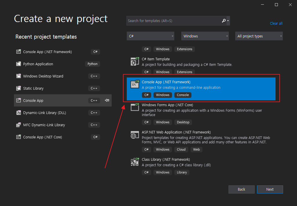
Task: Click the ASP.NET Web Application globe icon
Action: (x=135, y=135)
